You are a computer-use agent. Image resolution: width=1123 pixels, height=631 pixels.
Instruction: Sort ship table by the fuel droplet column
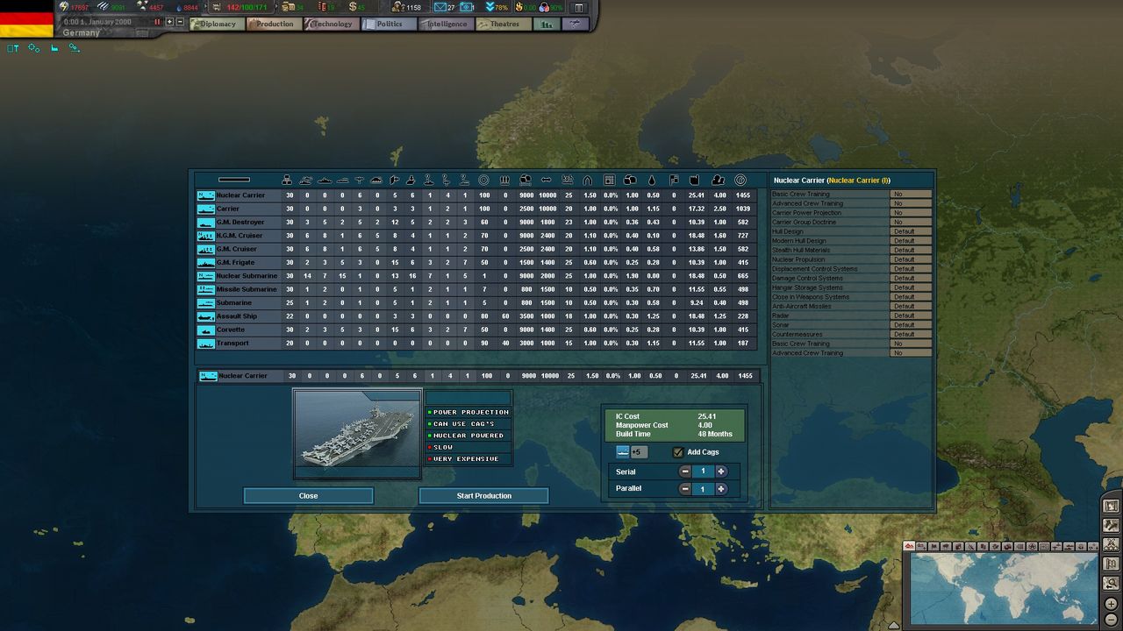(652, 180)
